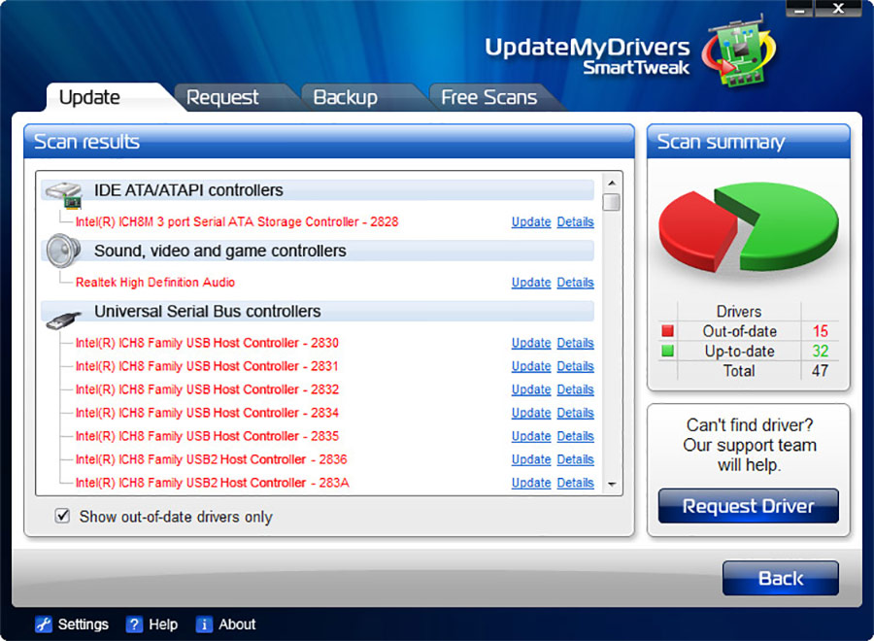Screen dimensions: 874x641
Task: Click the red Out-of-date legend square
Action: tap(667, 331)
